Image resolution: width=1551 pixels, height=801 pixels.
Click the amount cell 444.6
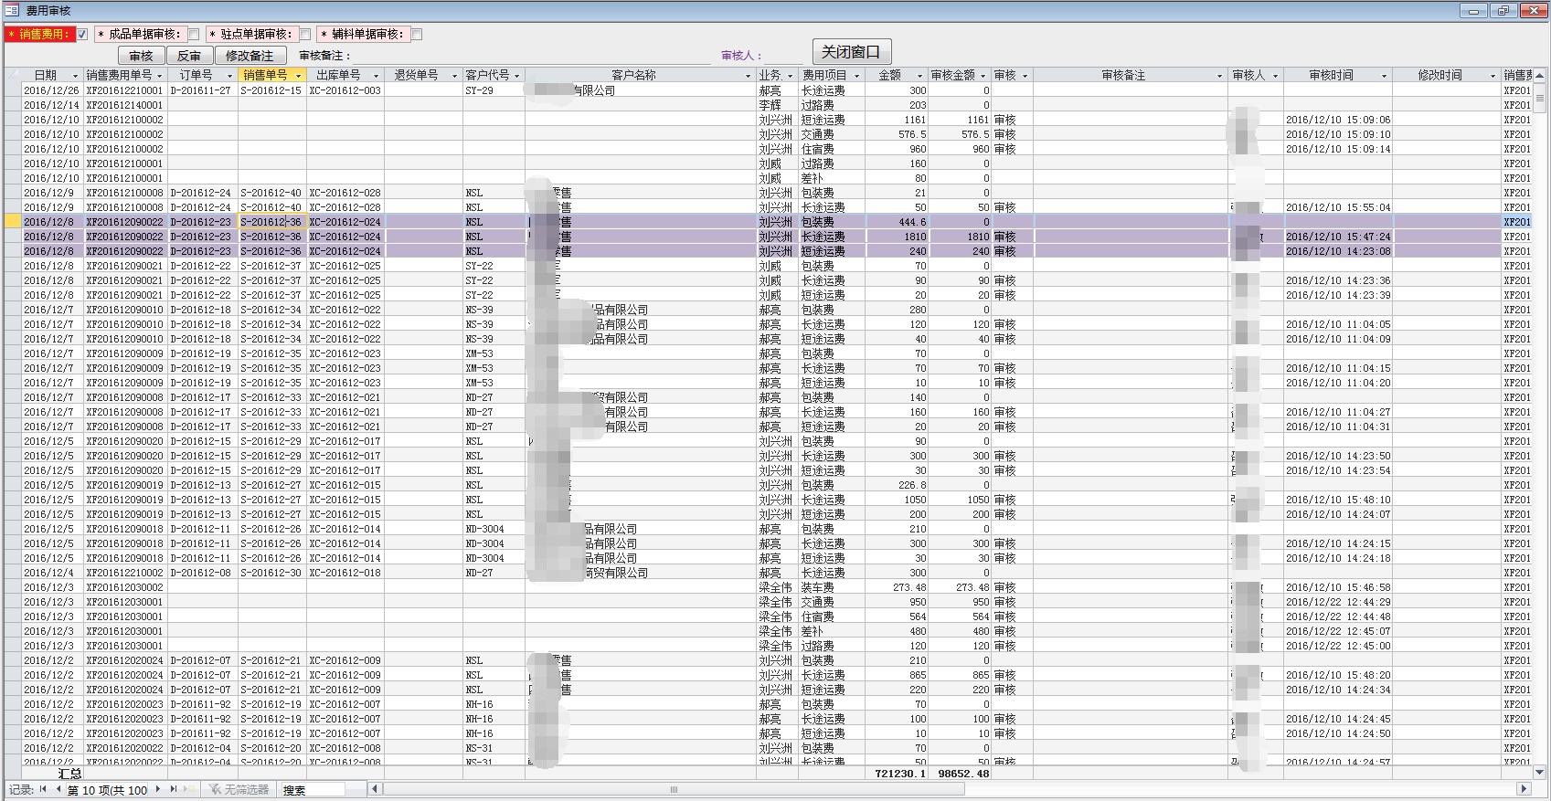pyautogui.click(x=896, y=222)
